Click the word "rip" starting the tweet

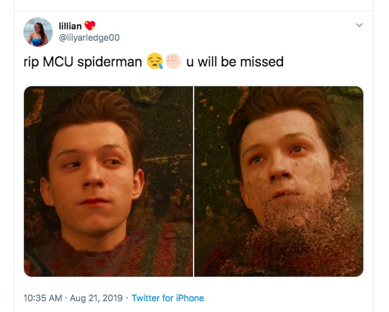pos(31,62)
